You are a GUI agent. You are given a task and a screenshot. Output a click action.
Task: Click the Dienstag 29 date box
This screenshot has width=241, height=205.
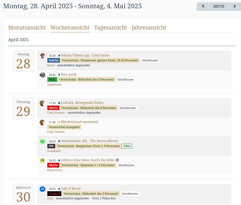point(23,109)
